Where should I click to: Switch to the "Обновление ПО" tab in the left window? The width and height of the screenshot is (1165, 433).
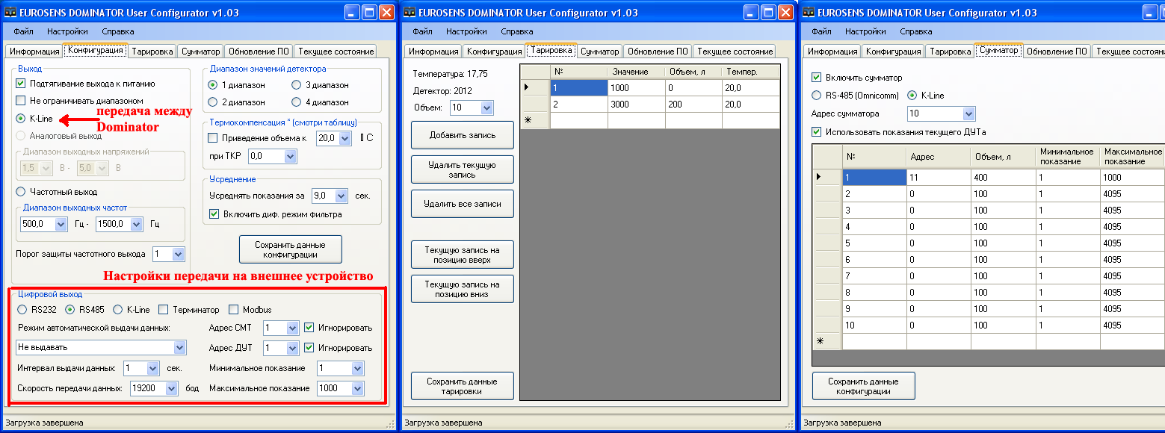[259, 52]
